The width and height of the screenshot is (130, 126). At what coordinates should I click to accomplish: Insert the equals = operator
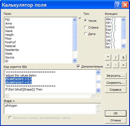[x=123, y=65]
